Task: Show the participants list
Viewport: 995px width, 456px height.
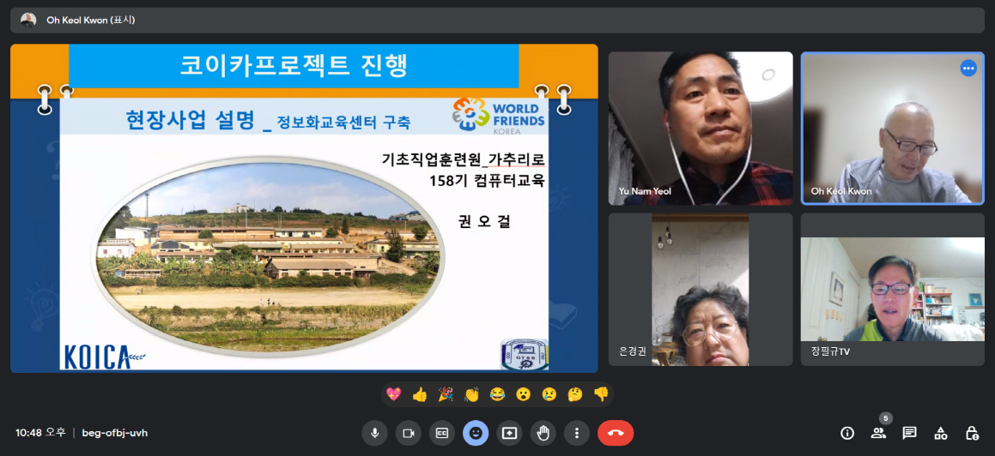Action: point(878,433)
